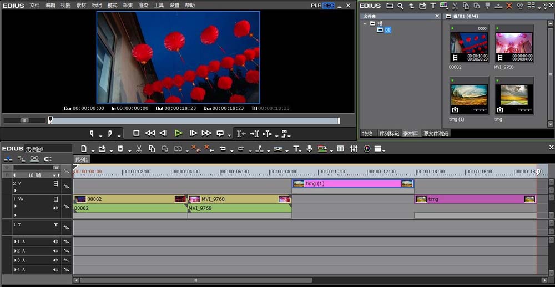Click the red X delete icon in bin toolbar
This screenshot has height=287, width=555.
509,6
